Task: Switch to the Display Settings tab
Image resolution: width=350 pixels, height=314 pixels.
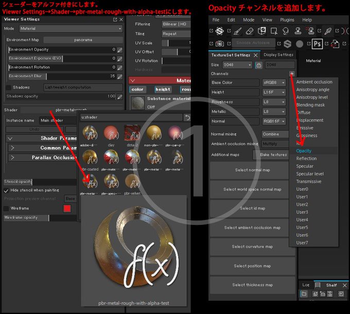Action: pos(278,55)
